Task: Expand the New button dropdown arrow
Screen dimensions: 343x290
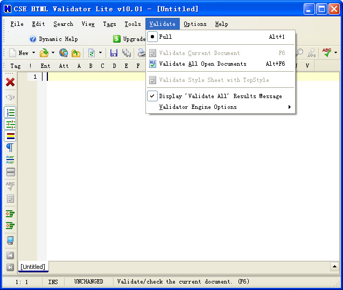Action: coord(34,53)
